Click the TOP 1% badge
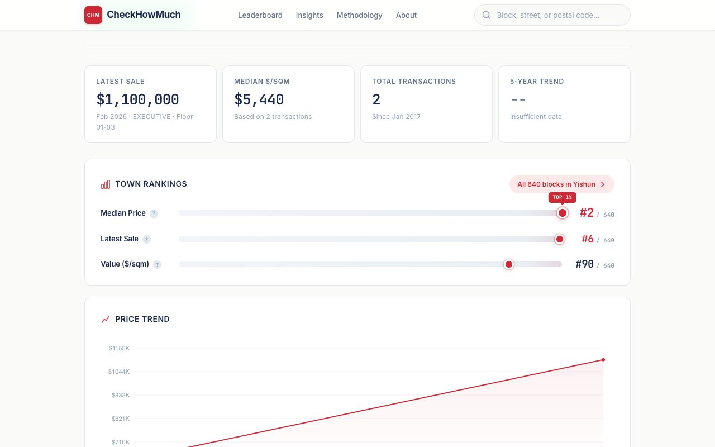715x447 pixels. (x=562, y=197)
